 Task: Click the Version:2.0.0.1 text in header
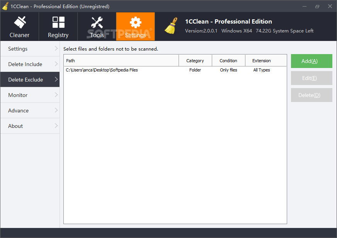coord(201,31)
